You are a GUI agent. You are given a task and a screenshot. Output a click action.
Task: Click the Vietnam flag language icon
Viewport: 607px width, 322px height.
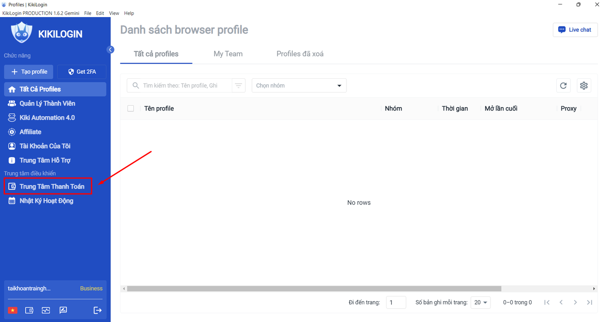tap(12, 310)
